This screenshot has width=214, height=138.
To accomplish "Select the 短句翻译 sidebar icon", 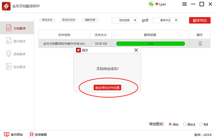I will (9, 66).
